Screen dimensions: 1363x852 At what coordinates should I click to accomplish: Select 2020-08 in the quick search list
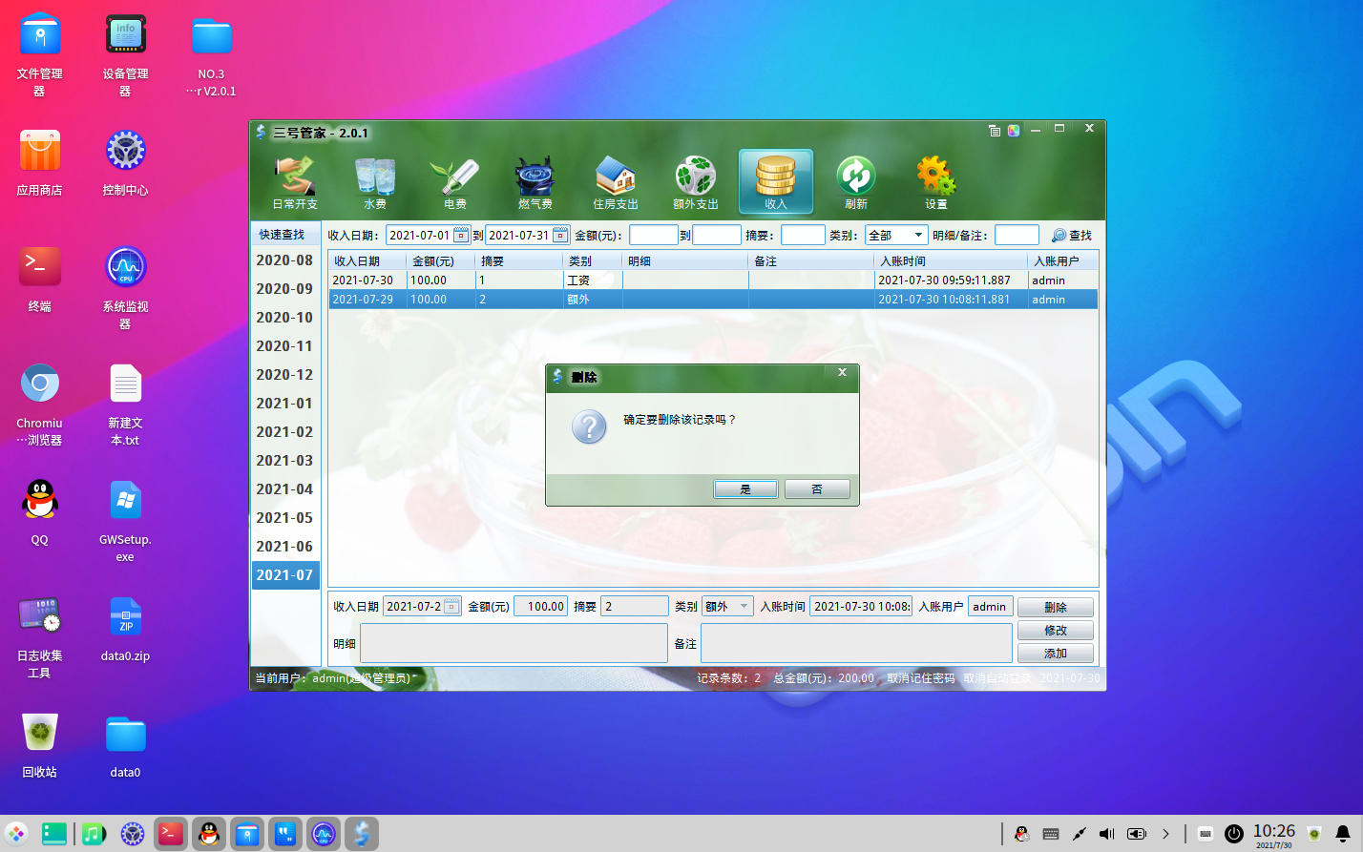coord(284,260)
